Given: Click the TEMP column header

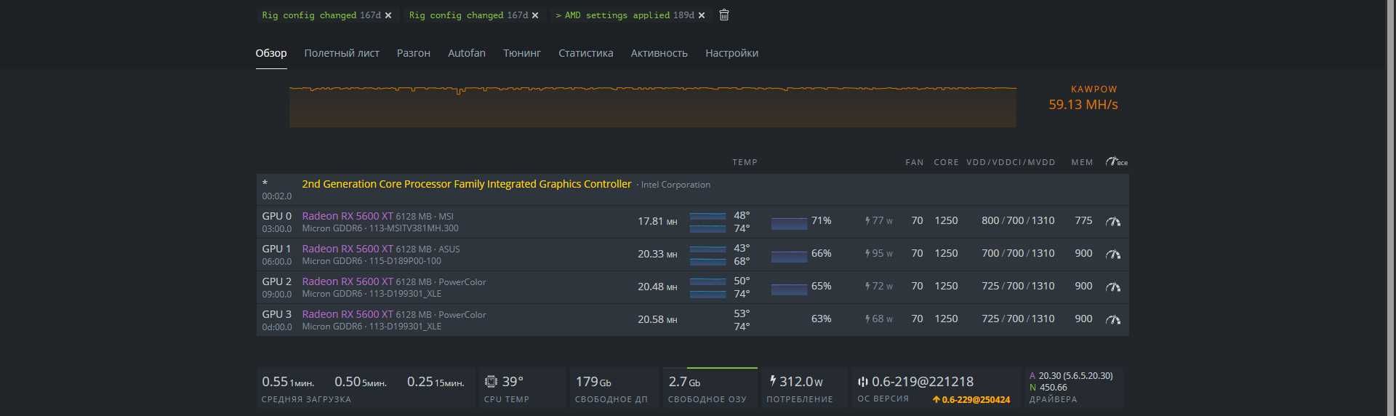Looking at the screenshot, I should click(745, 162).
